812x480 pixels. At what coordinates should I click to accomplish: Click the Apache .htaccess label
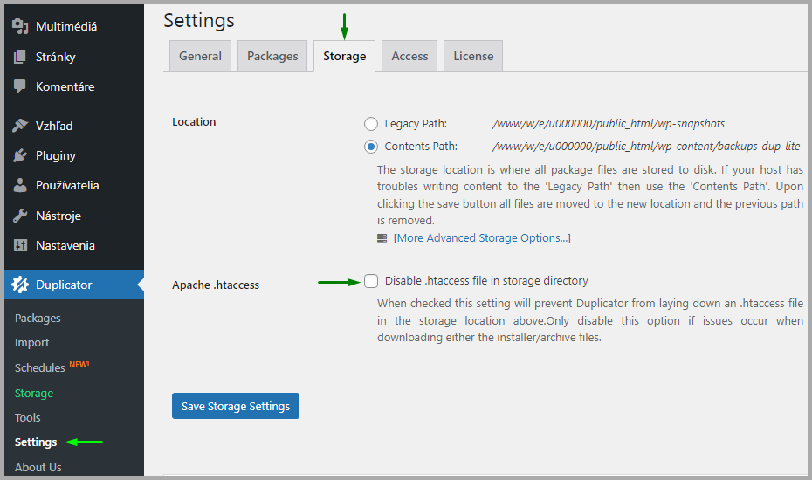[216, 285]
